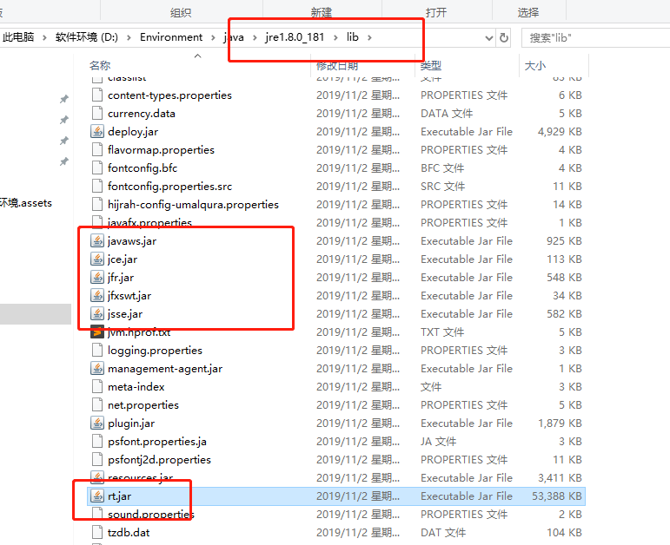Click the psfontj2d.properties file icon
Image resolution: width=670 pixels, height=545 pixels.
click(x=97, y=460)
